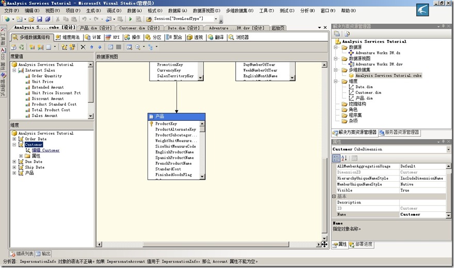
Task: Move item down with blue arrow
Action: [100, 47]
